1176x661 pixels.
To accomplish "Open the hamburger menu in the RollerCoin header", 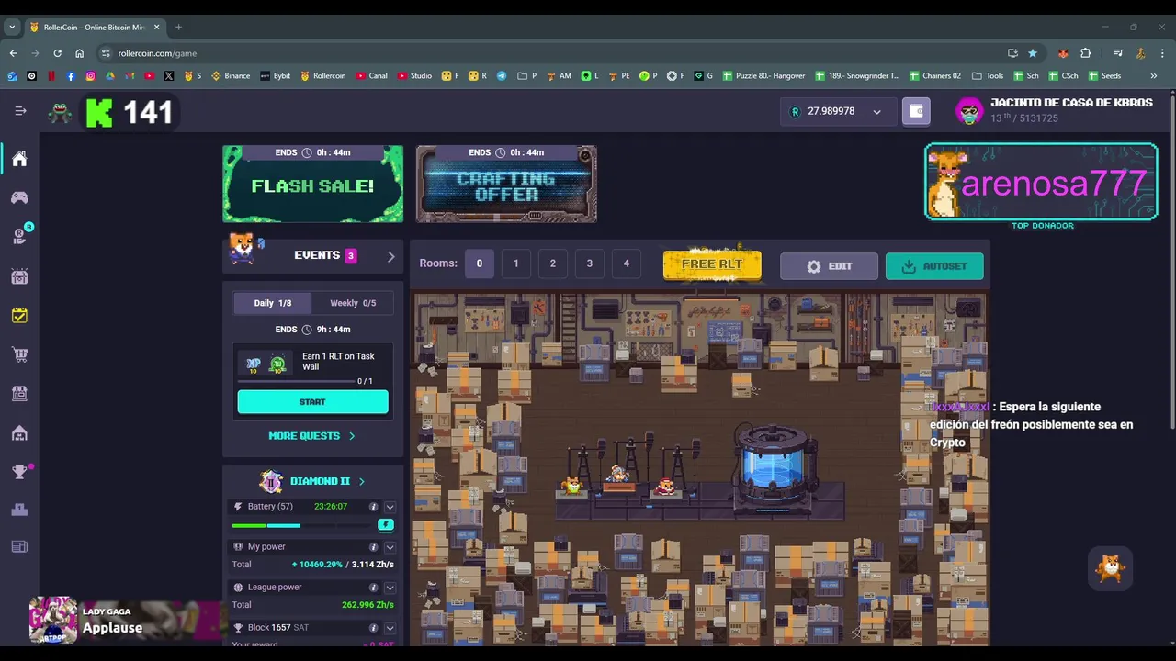I will (20, 111).
